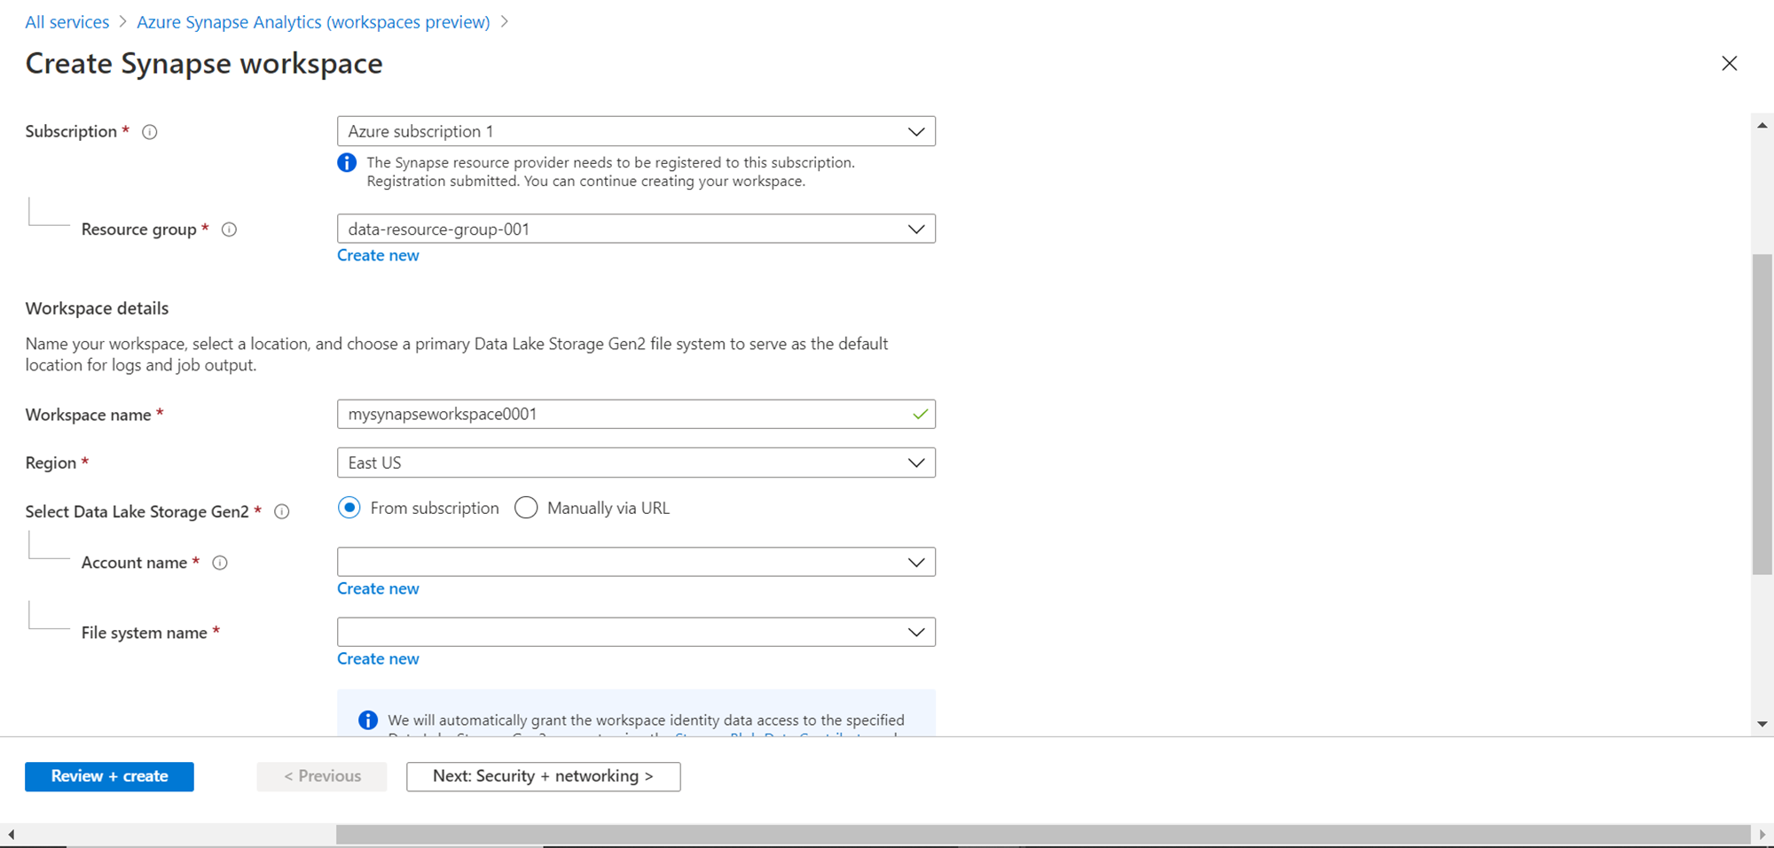Click the vertical scrollbar up arrow
This screenshot has width=1774, height=848.
tap(1762, 126)
